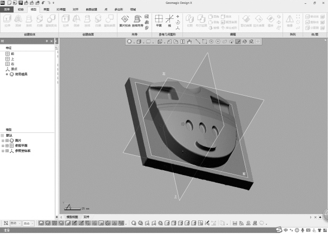Open the first 自动 dropdown in bottom toolbar

click(14, 223)
